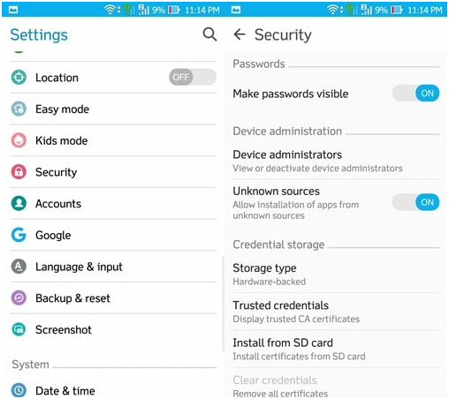The height and width of the screenshot is (399, 449).
Task: Tap the Easy mode icon
Action: coord(19,109)
